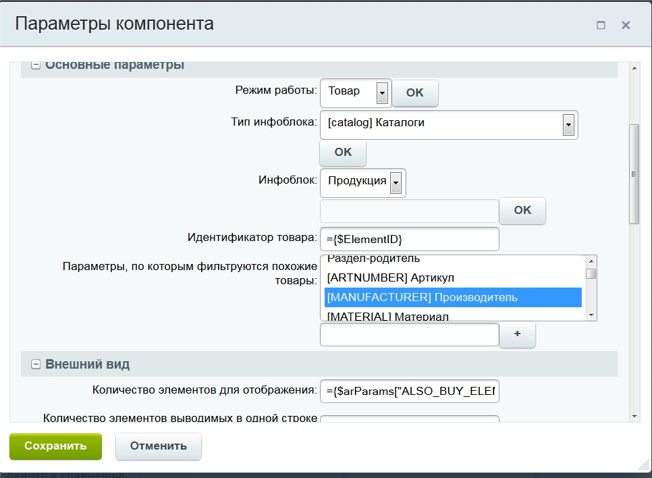The height and width of the screenshot is (478, 652).
Task: Click the Количество элементов для отображения field
Action: (409, 391)
